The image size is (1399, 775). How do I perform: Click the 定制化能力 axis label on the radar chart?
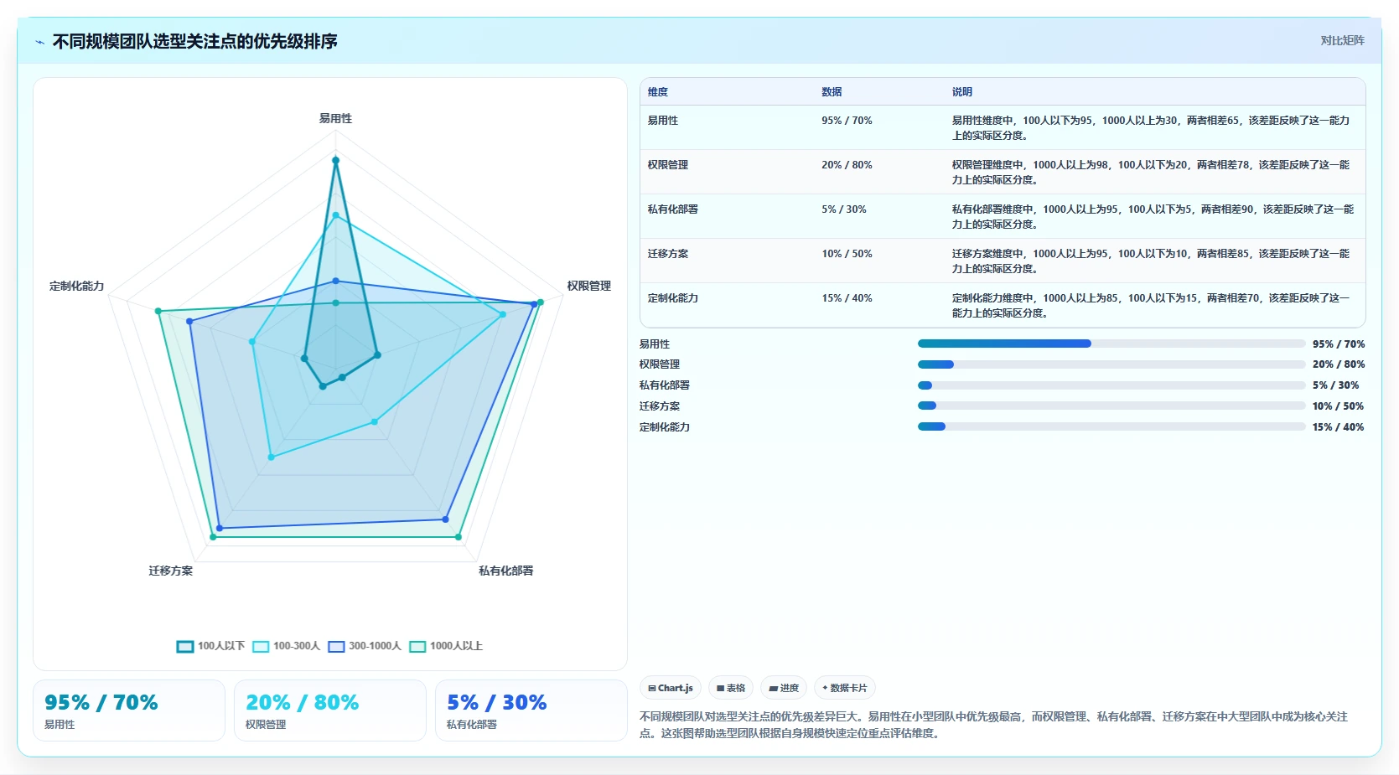77,287
